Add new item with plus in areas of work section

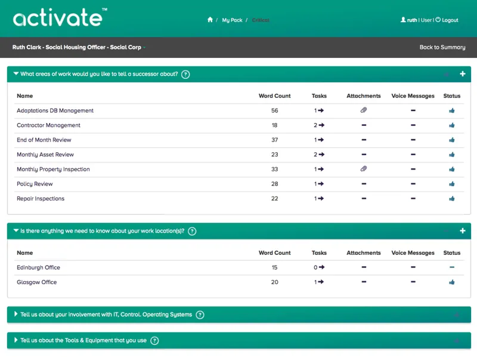(x=463, y=73)
